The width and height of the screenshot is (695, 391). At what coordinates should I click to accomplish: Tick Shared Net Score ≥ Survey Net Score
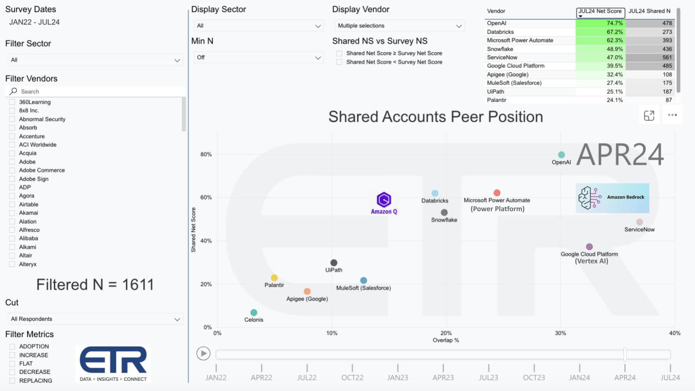pyautogui.click(x=339, y=53)
